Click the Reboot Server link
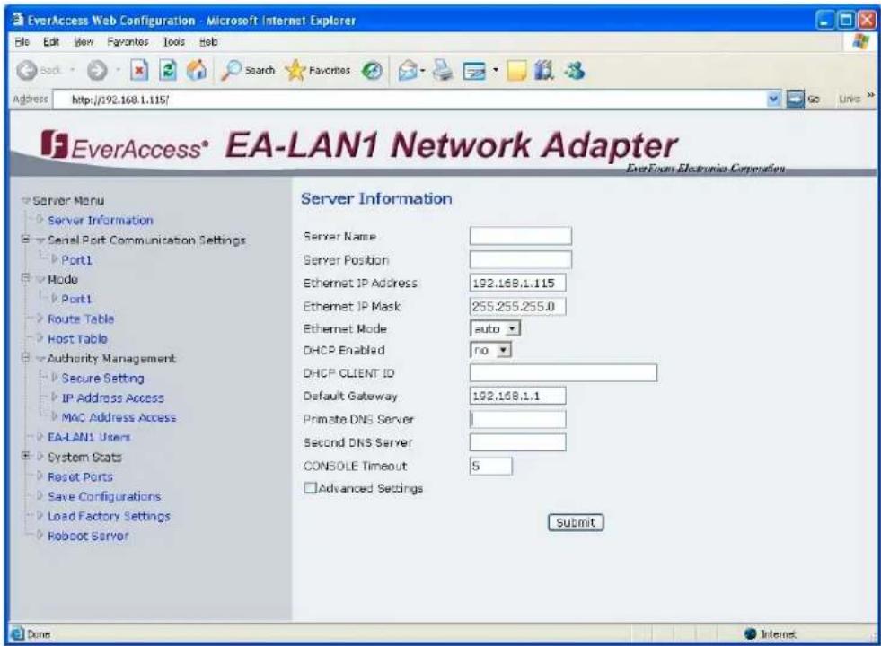881x646 pixels. tap(88, 536)
